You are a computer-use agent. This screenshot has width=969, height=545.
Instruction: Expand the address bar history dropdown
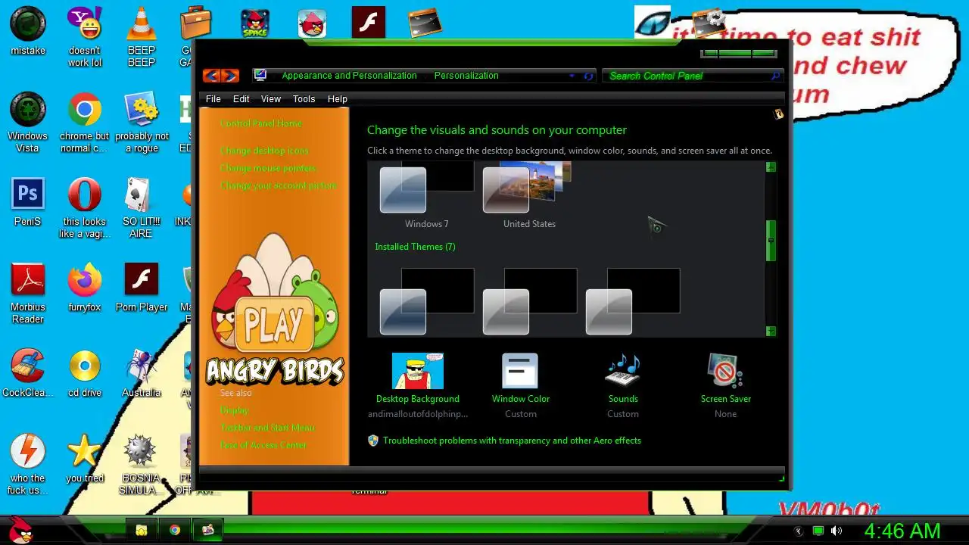[572, 76]
